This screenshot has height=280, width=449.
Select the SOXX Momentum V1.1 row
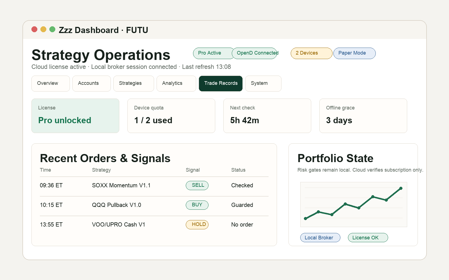coord(154,185)
